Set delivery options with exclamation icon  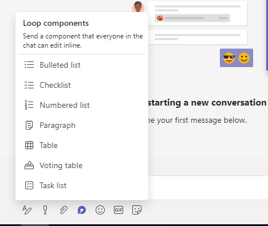pyautogui.click(x=45, y=210)
